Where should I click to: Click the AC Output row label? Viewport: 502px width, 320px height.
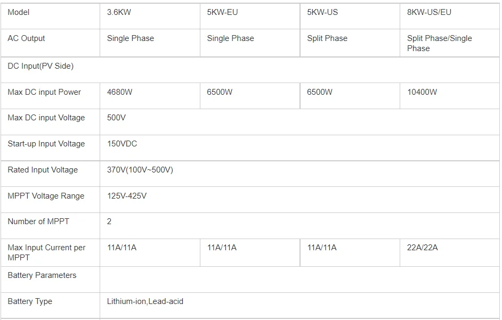(x=26, y=38)
